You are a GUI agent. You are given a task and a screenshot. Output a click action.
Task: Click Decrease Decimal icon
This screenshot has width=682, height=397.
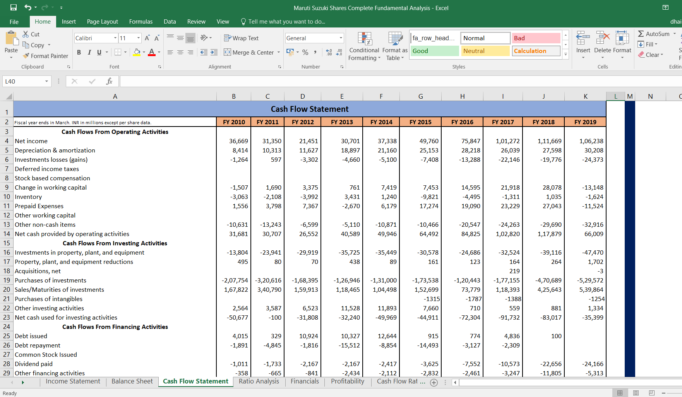(x=339, y=52)
